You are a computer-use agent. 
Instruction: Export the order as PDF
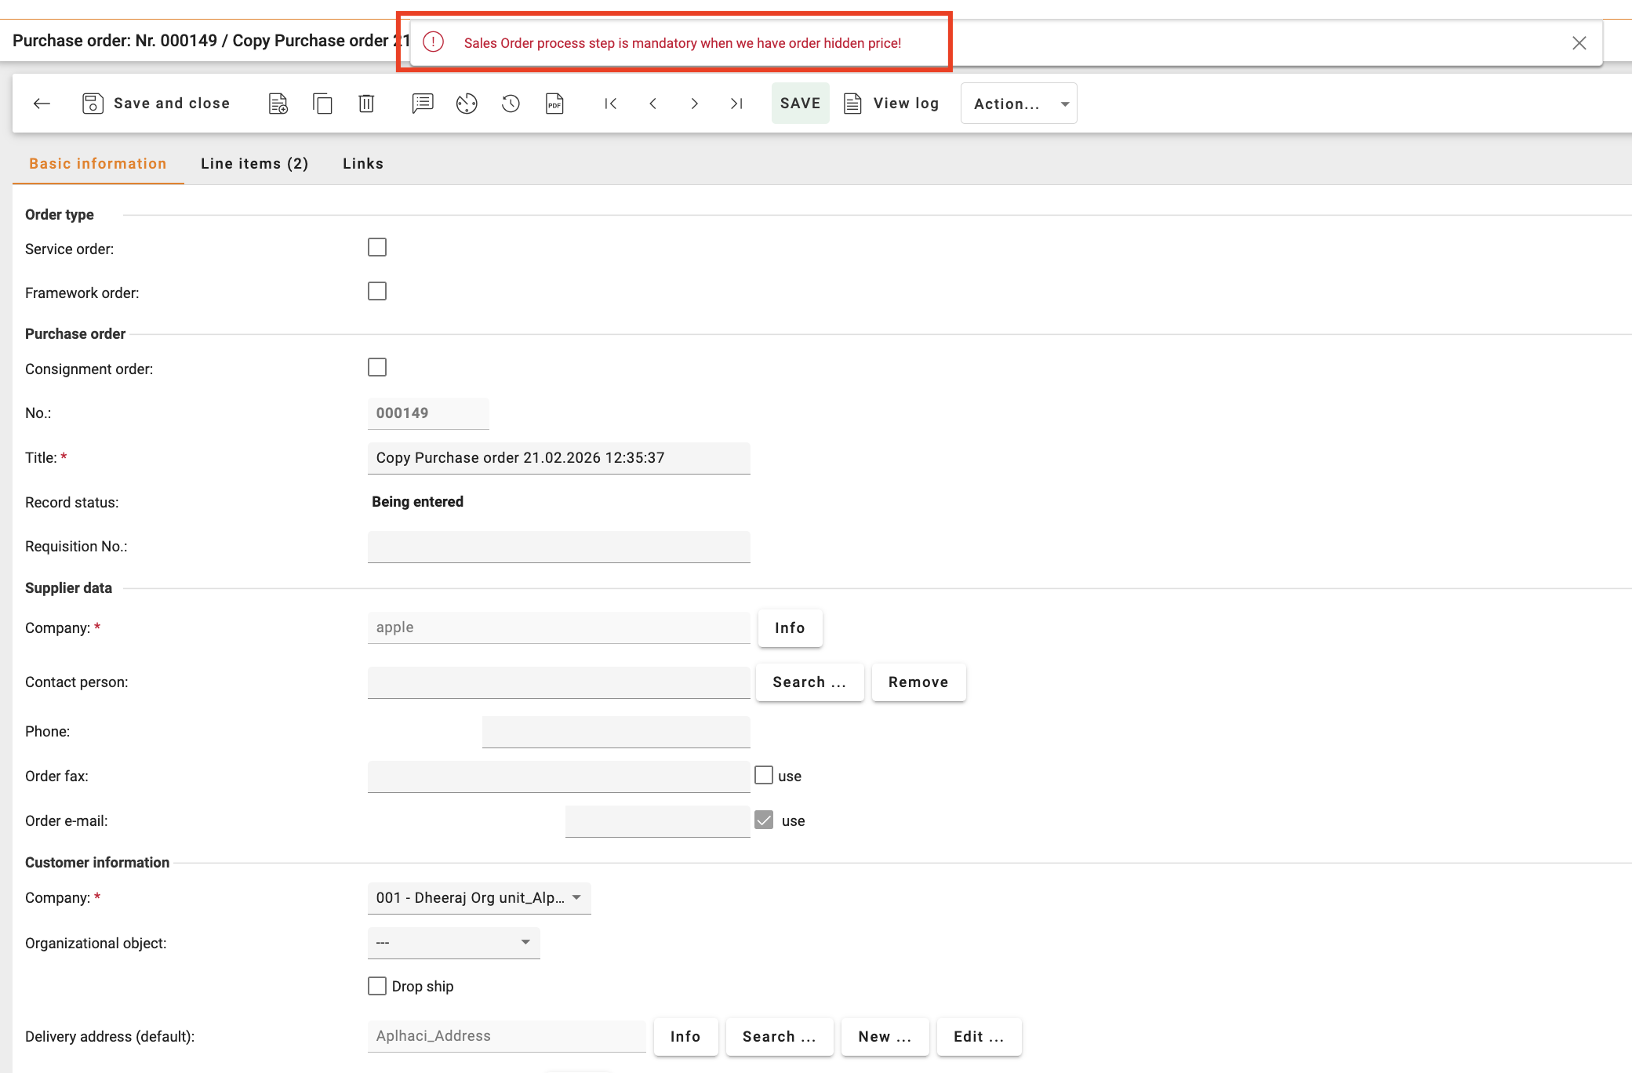point(554,103)
